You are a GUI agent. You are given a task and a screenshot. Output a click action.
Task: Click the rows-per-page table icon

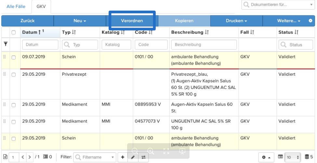(280, 157)
